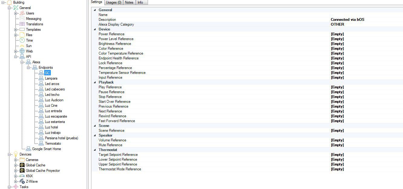Select the Persiana hotel (prueba) endpoint
The image size is (403, 189).
[x=61, y=138]
